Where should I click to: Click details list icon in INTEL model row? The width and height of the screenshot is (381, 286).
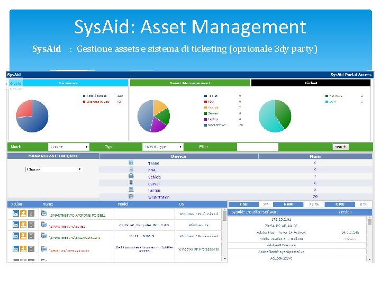[x=31, y=236]
